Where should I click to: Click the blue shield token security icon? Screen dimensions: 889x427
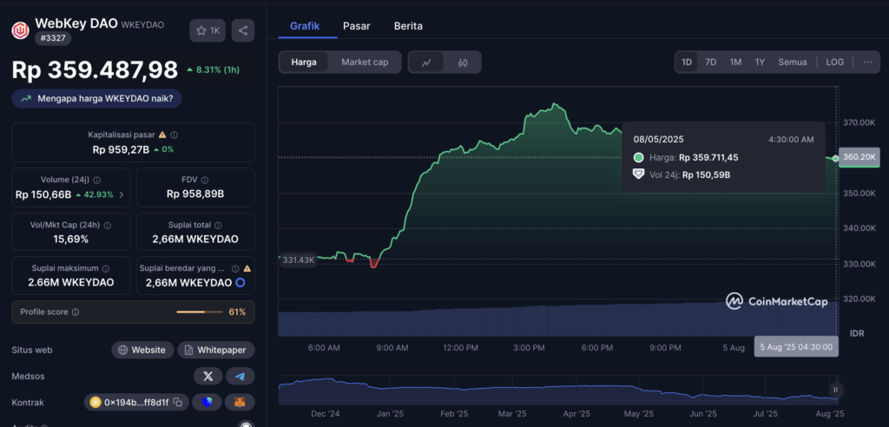tap(207, 402)
